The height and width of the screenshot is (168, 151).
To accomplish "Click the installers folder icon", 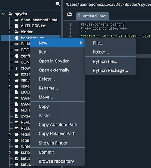I will point(17,86).
